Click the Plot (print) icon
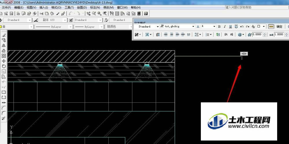Screen dimensions: 289x144 pyautogui.click(x=18, y=14)
